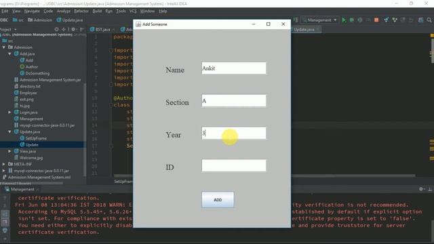
Task: Click the scroll down arrow in Run console
Action: [x=5, y=206]
